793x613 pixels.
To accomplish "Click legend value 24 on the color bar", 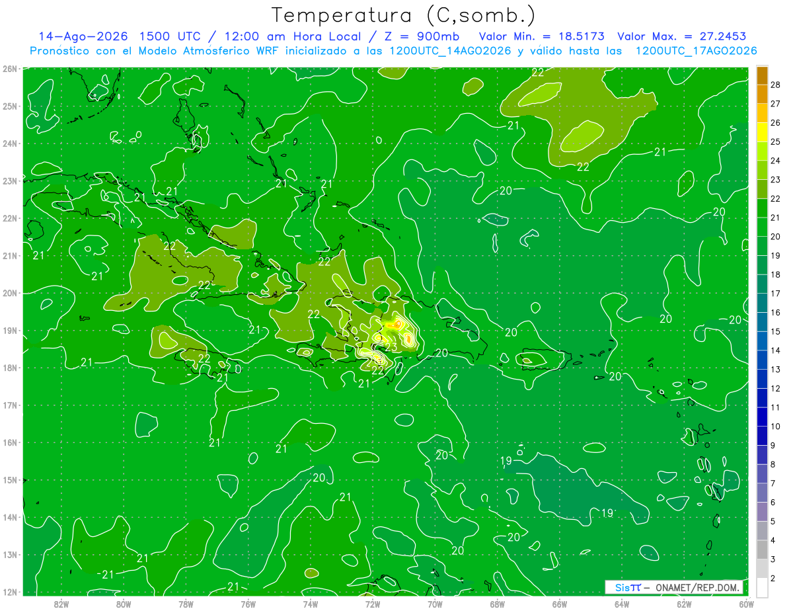I will (x=775, y=161).
